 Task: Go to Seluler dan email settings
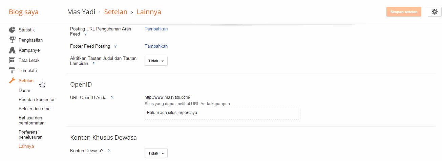pos(36,109)
